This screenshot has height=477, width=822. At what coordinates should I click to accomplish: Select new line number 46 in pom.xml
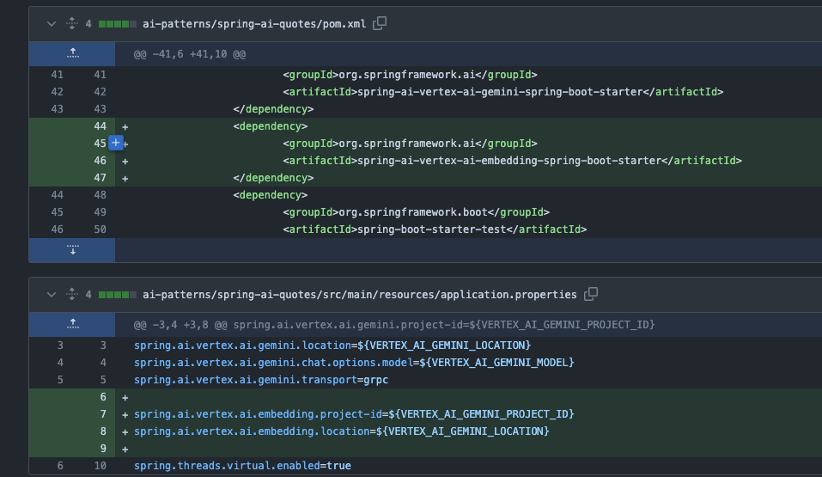coord(100,161)
